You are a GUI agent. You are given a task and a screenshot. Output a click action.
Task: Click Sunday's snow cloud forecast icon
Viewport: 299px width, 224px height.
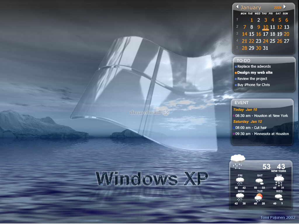(279, 181)
